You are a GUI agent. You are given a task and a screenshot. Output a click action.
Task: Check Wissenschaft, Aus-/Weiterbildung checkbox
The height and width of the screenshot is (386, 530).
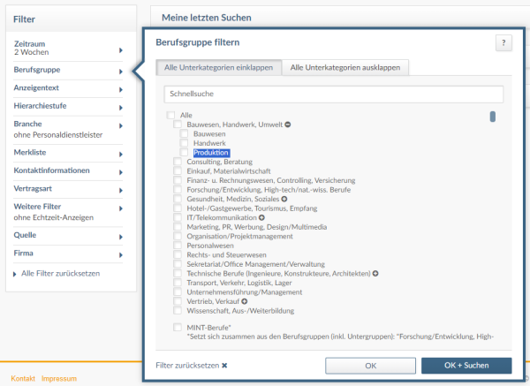(x=178, y=310)
